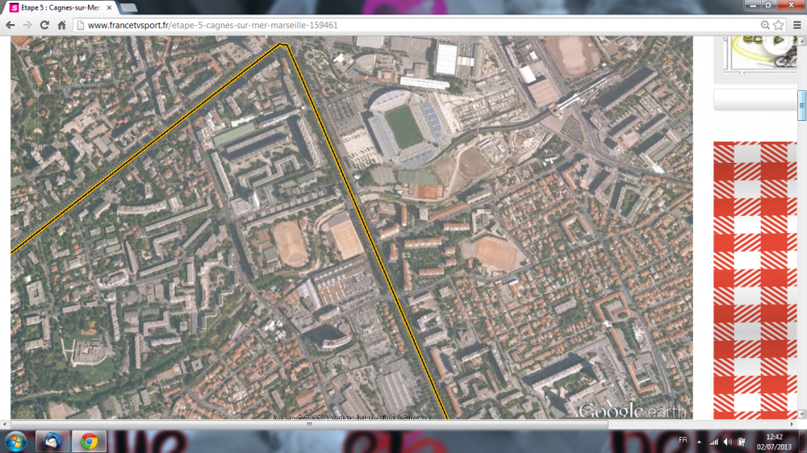Click the scroll right arrow

(792, 424)
